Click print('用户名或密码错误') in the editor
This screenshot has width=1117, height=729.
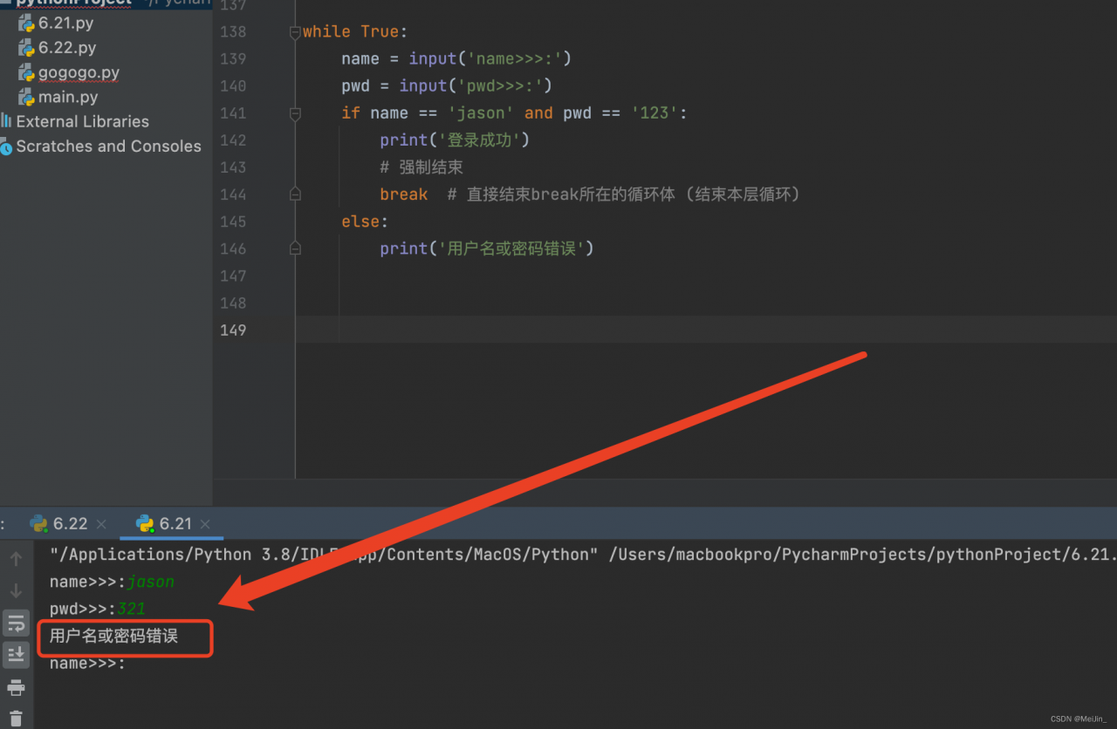coord(487,249)
